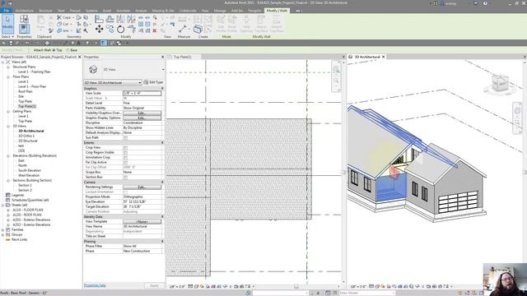Collapse the Floor Plans tree node
Screen dimensions: 527x296
click(8, 76)
